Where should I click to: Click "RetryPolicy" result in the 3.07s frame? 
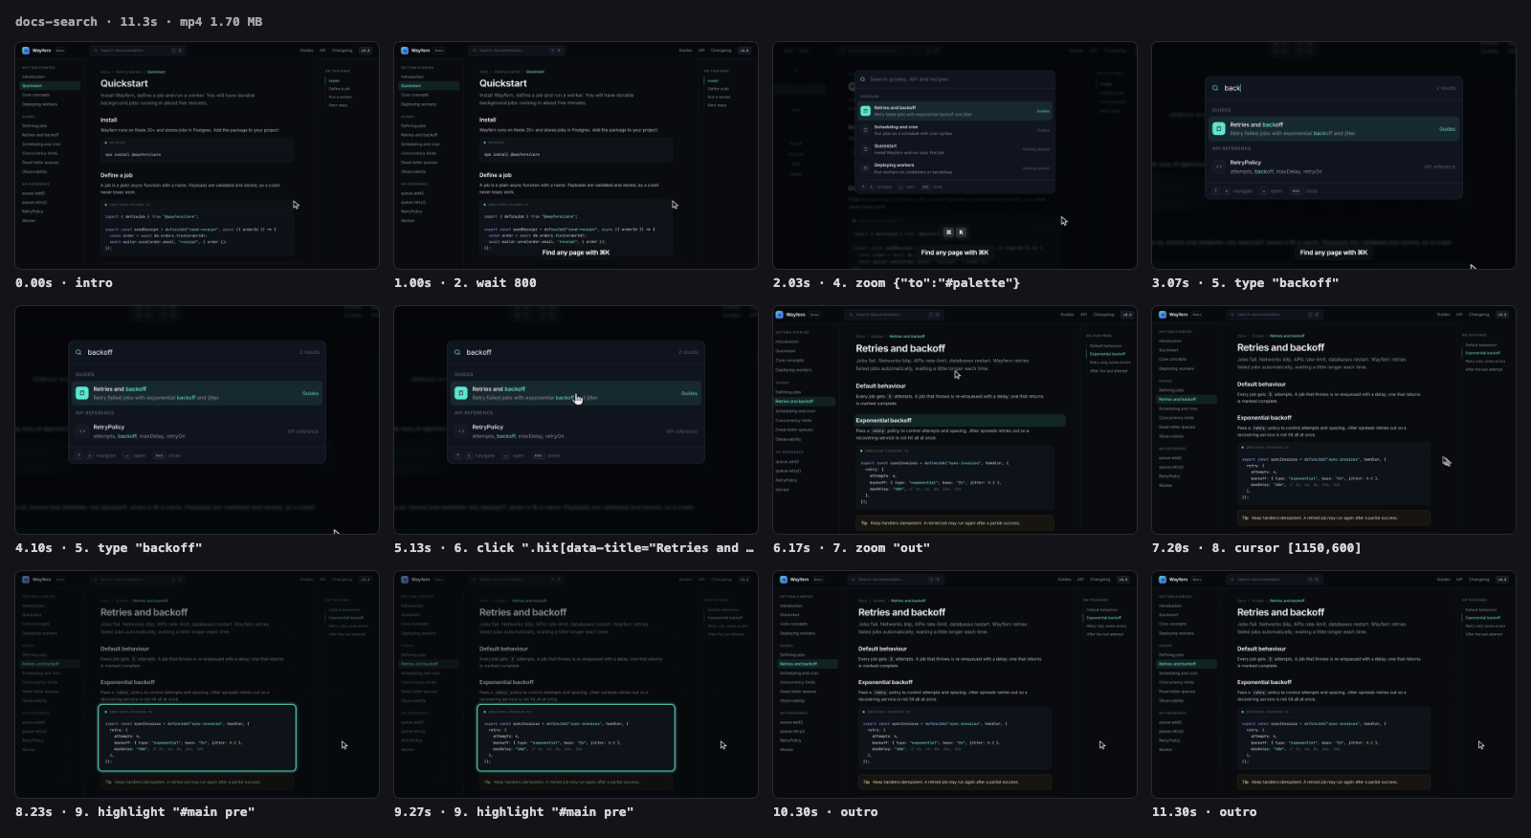(x=1334, y=166)
